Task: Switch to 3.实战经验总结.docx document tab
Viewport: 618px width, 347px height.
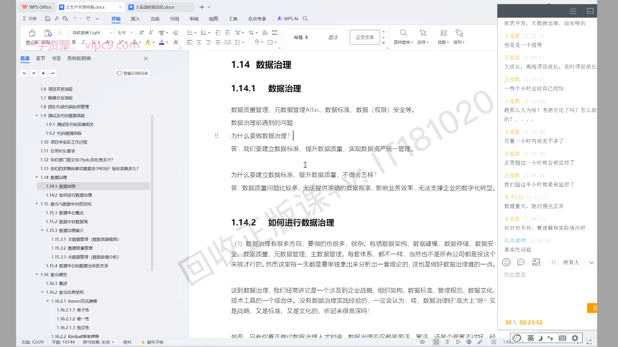Action: click(155, 7)
